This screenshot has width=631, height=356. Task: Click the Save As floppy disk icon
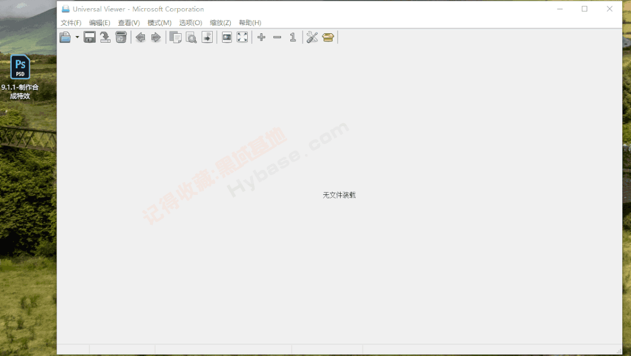pos(89,37)
